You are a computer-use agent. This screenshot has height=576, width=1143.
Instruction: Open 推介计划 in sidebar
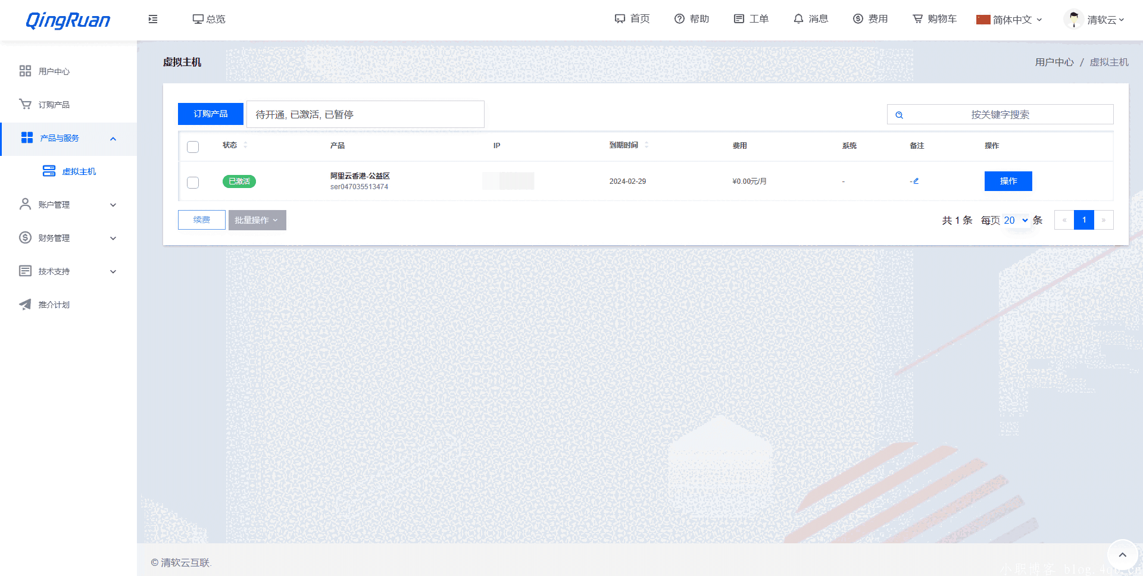68,305
